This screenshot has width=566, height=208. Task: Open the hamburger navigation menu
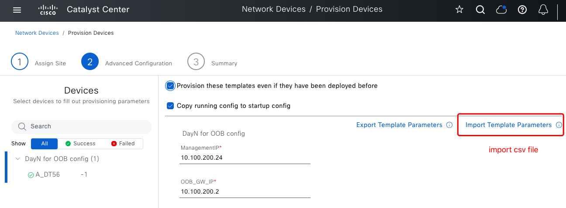coord(17,10)
